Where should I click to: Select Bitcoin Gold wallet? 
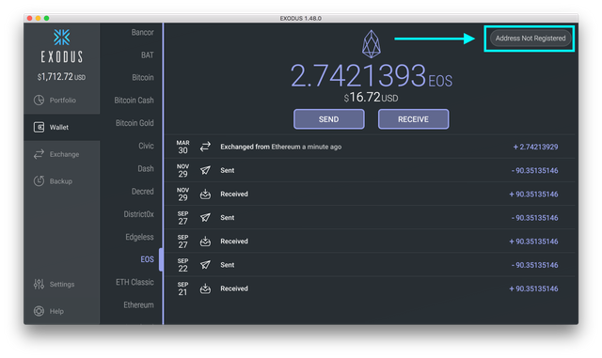point(135,123)
